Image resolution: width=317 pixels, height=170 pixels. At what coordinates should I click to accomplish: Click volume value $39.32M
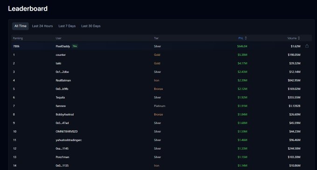coord(295,63)
